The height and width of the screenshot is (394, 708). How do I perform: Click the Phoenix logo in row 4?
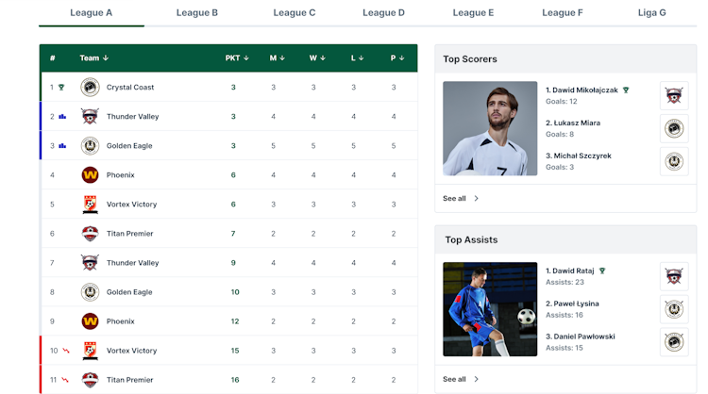coord(90,175)
